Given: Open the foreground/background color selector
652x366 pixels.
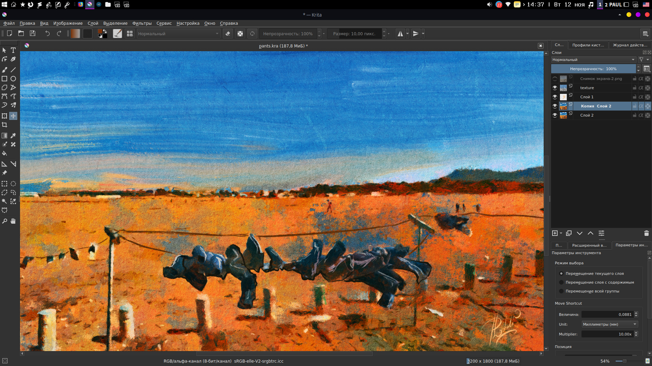Looking at the screenshot, I should [x=103, y=34].
